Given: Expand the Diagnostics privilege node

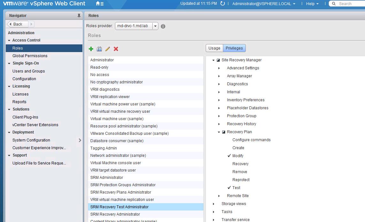Looking at the screenshot, I should [219, 84].
